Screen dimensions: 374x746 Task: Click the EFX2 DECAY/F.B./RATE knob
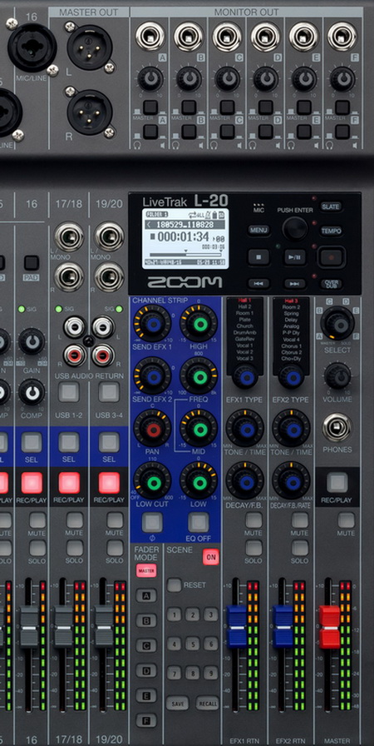pyautogui.click(x=291, y=480)
